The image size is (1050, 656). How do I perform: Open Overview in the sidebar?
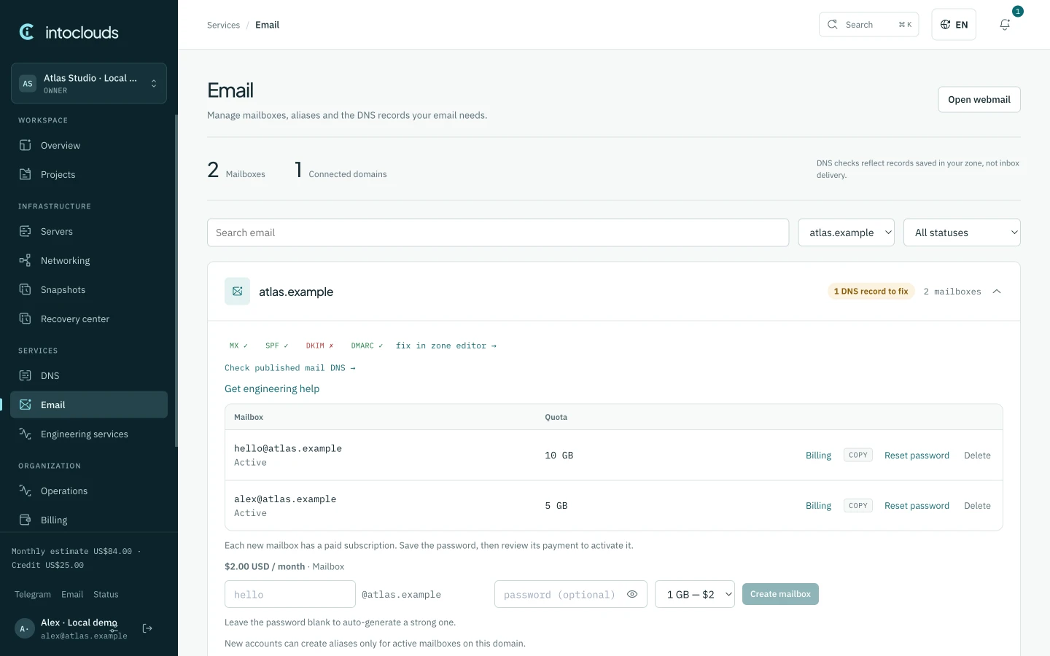(89, 145)
